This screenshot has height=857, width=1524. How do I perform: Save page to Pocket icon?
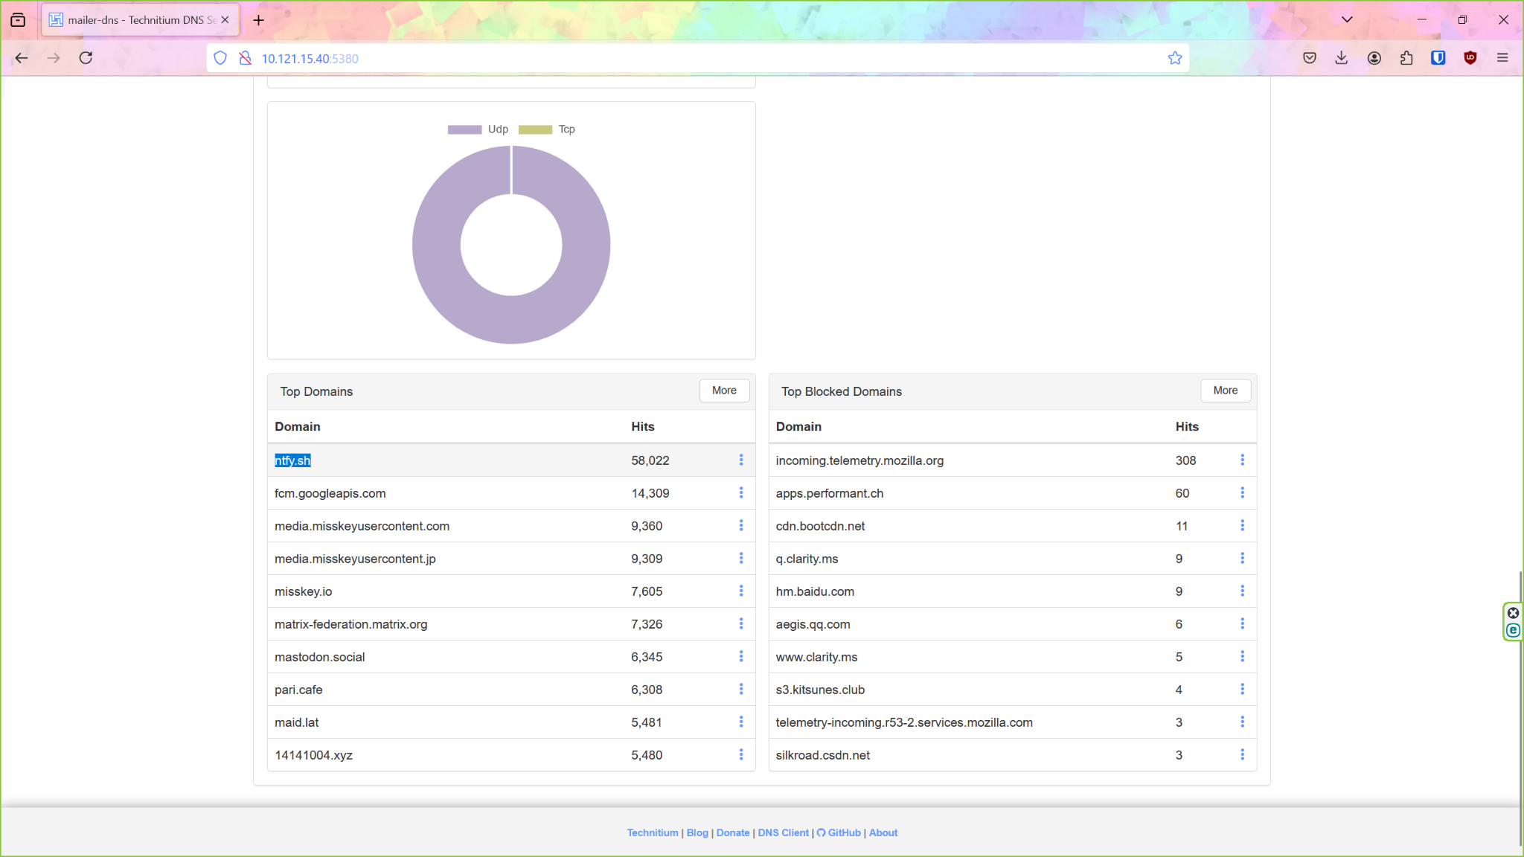tap(1310, 58)
